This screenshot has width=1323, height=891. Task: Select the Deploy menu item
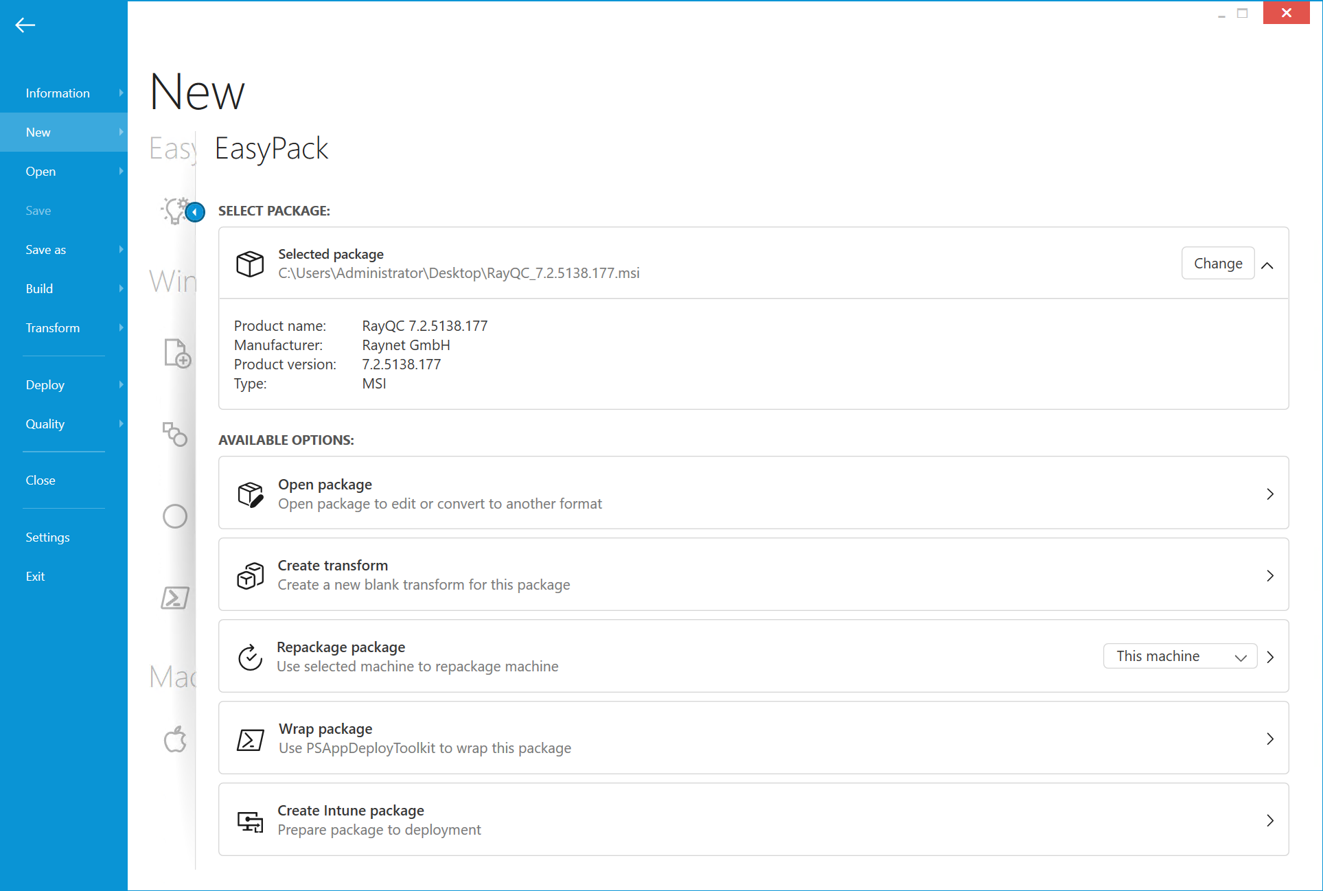(x=64, y=385)
